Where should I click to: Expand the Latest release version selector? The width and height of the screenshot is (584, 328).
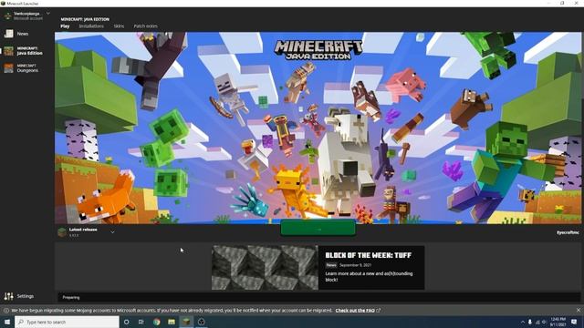pos(112,232)
